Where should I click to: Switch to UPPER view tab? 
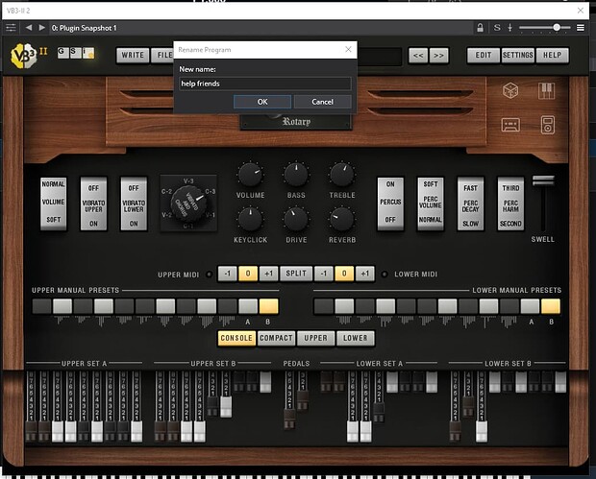(316, 338)
